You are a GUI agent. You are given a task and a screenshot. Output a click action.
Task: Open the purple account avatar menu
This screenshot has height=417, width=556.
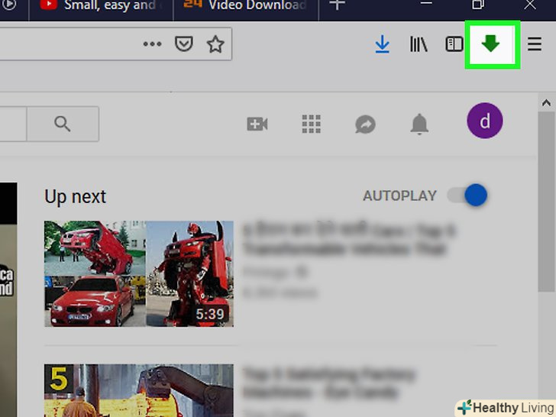484,121
